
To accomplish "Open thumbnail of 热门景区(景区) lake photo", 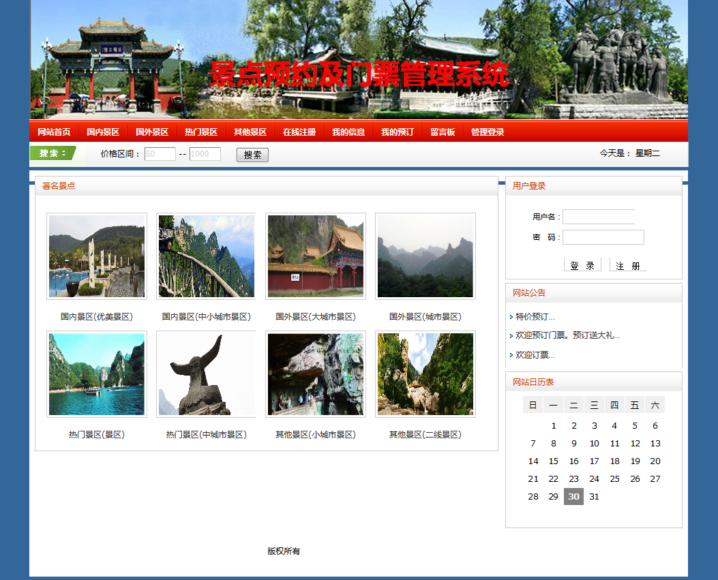I will coord(97,374).
